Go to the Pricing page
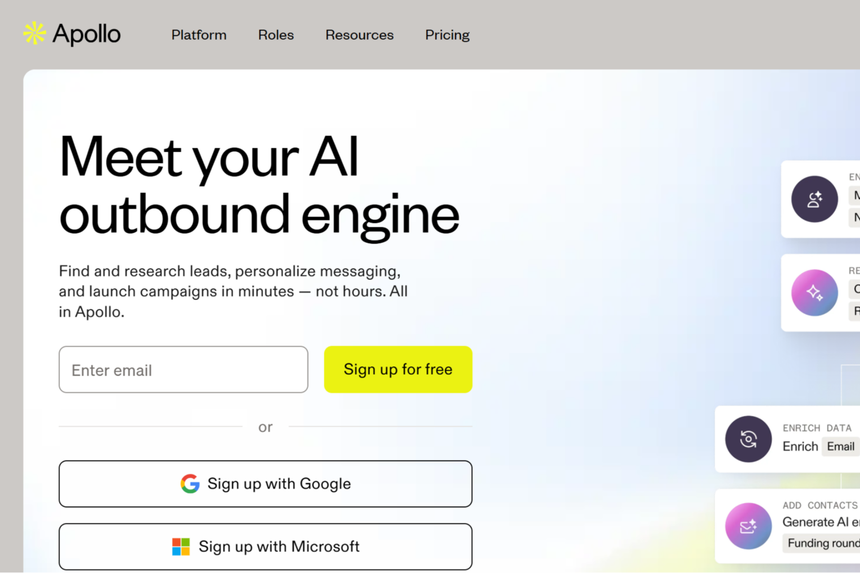 (447, 35)
